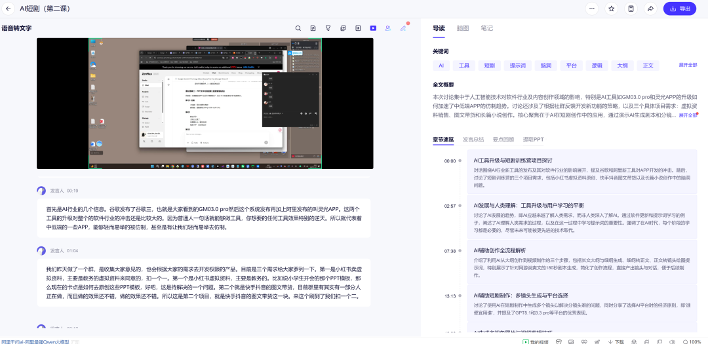Click the add-copy stacked pages icon
Image resolution: width=708 pixels, height=344 pixels.
click(343, 28)
